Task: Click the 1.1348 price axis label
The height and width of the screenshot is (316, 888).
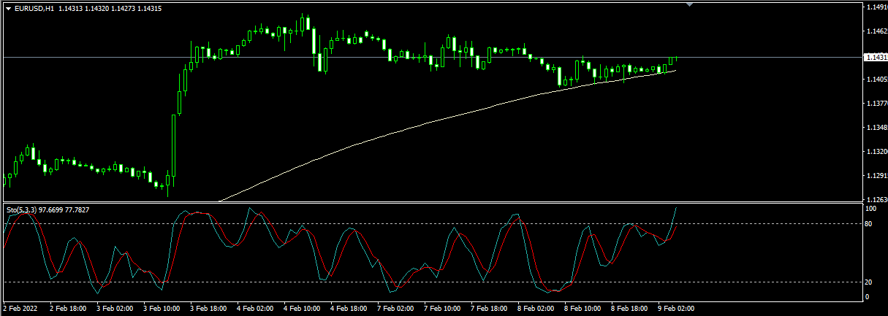Action: pos(876,128)
